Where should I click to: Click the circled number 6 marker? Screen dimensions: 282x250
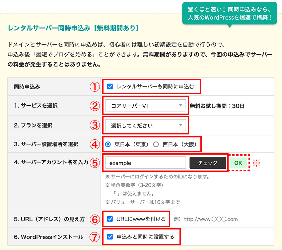95,219
